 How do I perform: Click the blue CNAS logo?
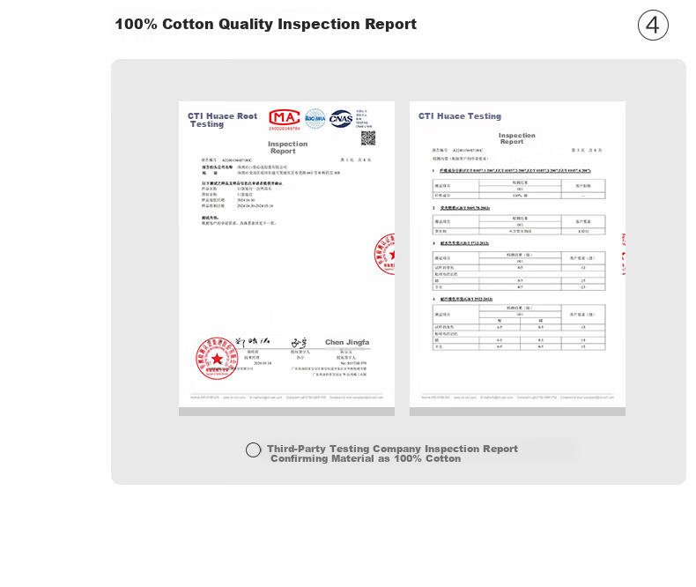341,119
